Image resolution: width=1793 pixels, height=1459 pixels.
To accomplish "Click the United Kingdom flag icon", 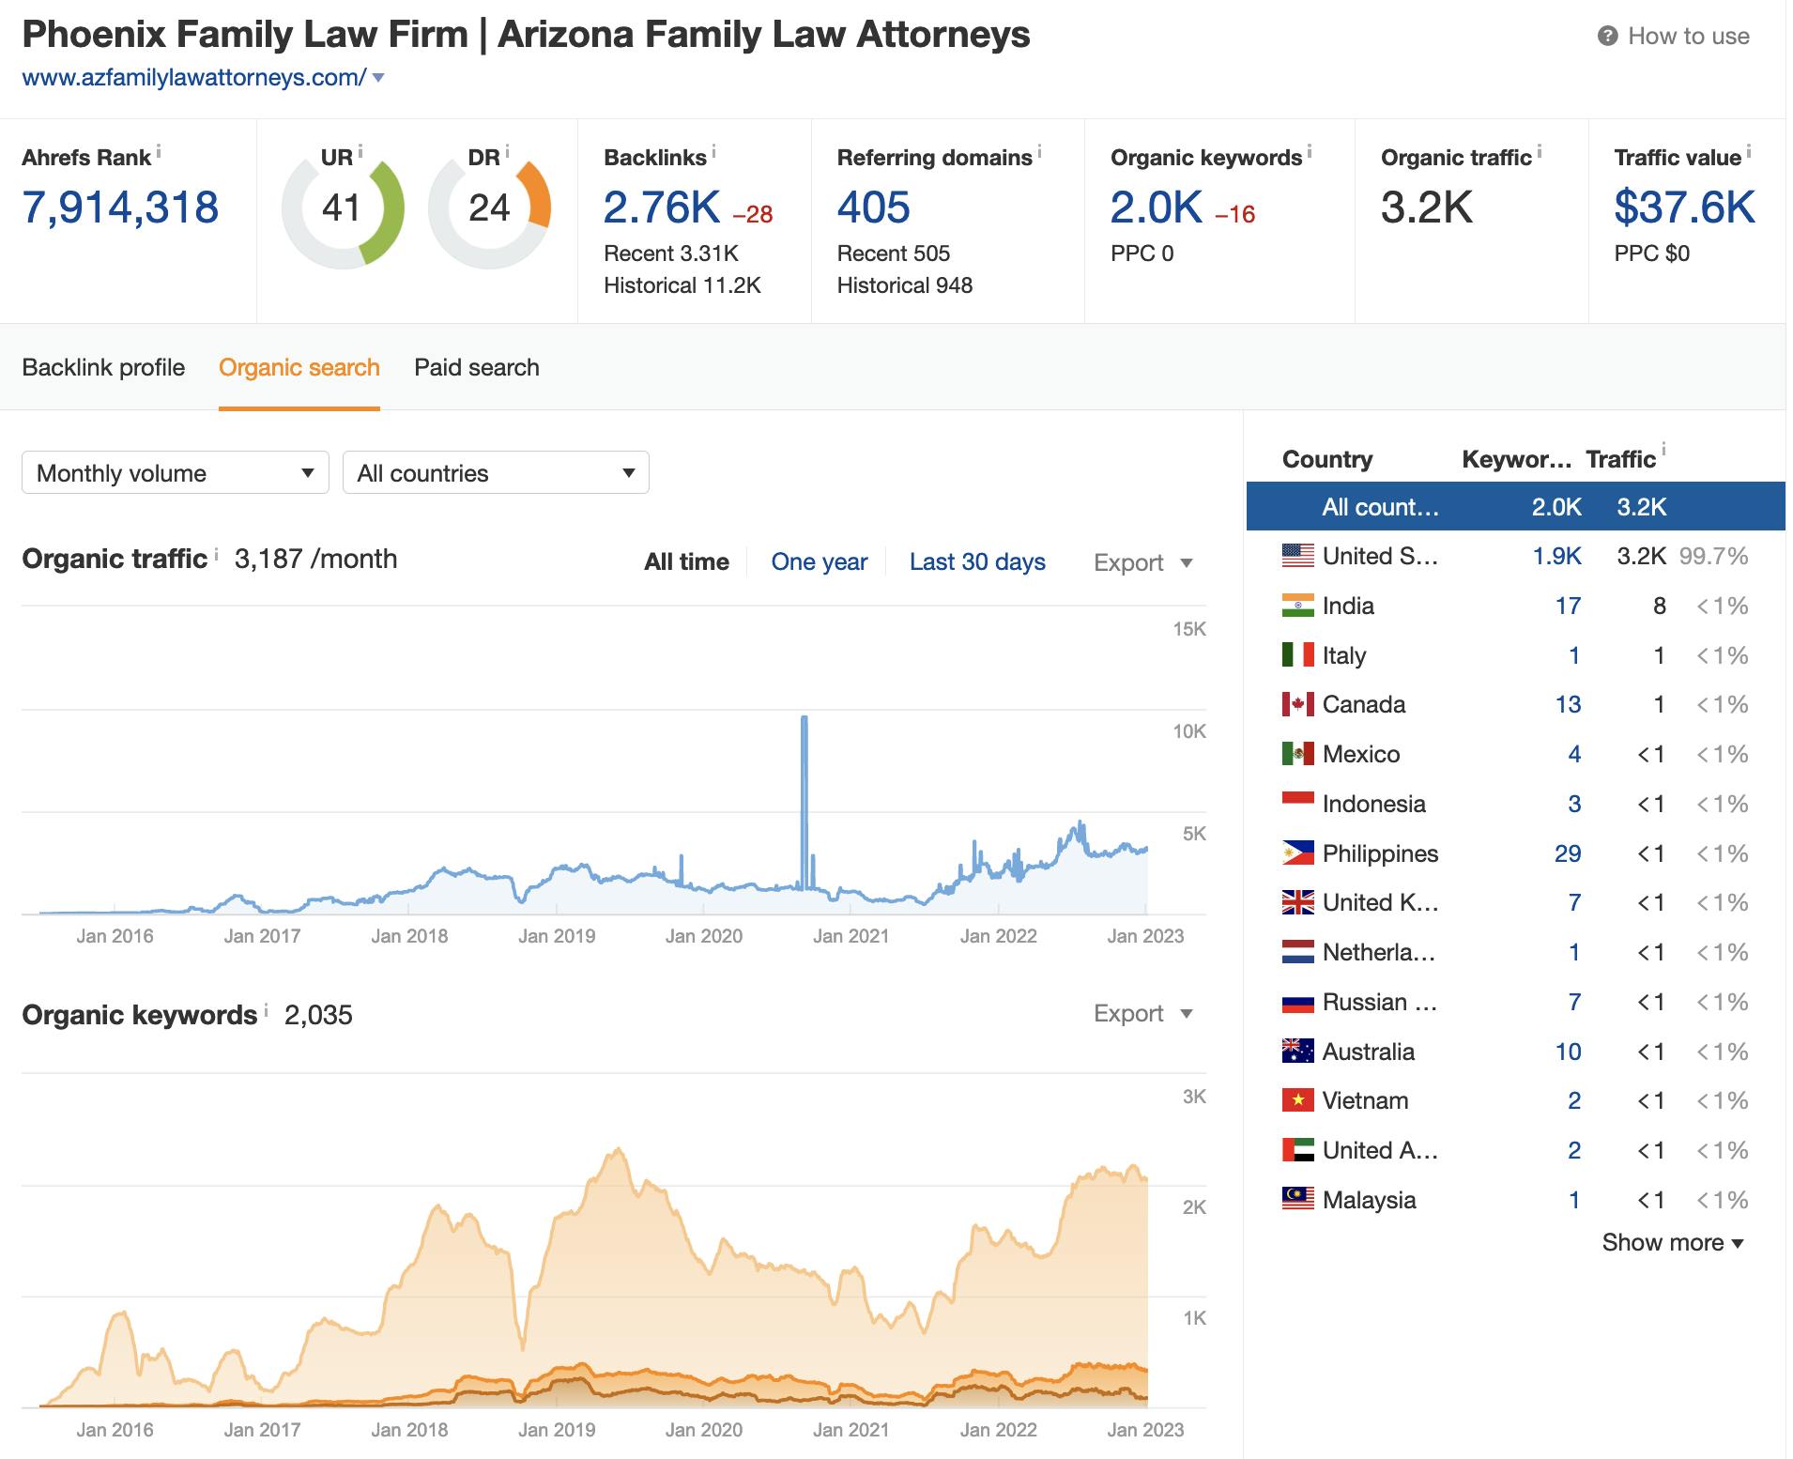I will [x=1297, y=902].
